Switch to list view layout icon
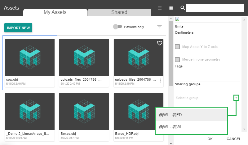 click(160, 8)
